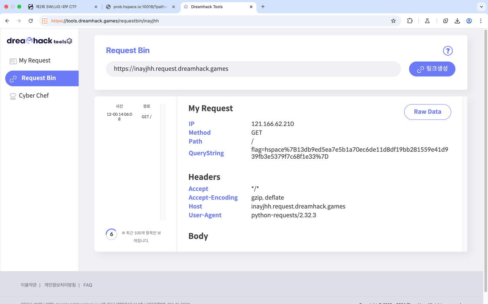Open Chrome three-dot menu
This screenshot has height=304, width=488.
(481, 21)
